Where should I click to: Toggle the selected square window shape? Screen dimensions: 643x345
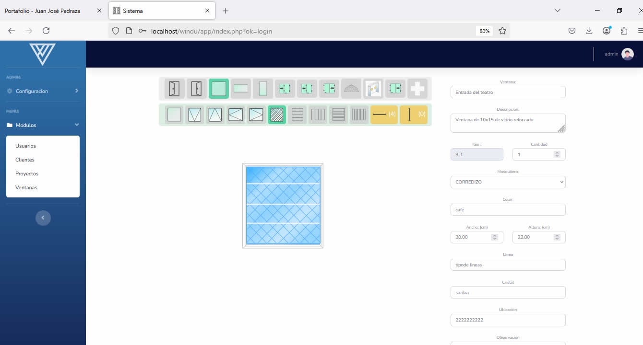[219, 89]
